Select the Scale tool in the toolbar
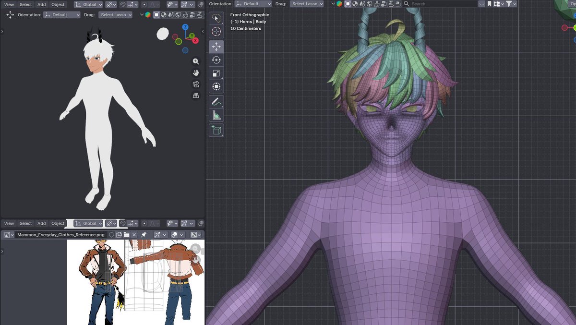The width and height of the screenshot is (576, 325). point(216,73)
